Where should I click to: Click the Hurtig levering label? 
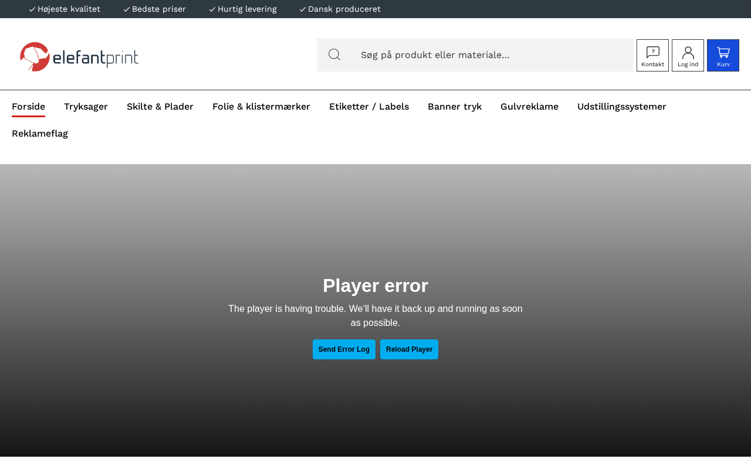(246, 9)
